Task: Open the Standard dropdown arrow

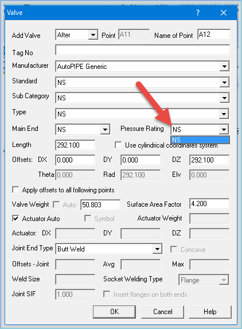Action: [x=224, y=82]
